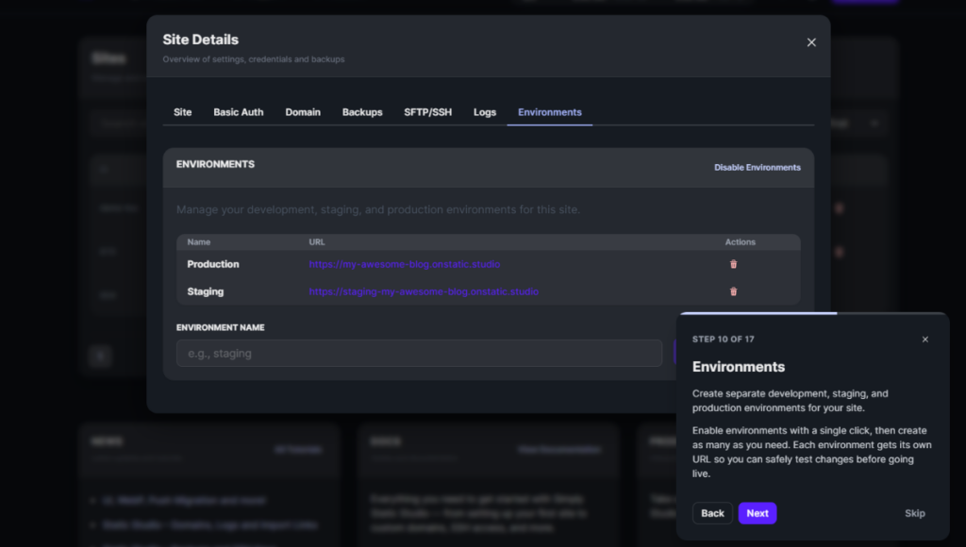Image resolution: width=966 pixels, height=547 pixels.
Task: View the Logs tab
Action: [485, 112]
